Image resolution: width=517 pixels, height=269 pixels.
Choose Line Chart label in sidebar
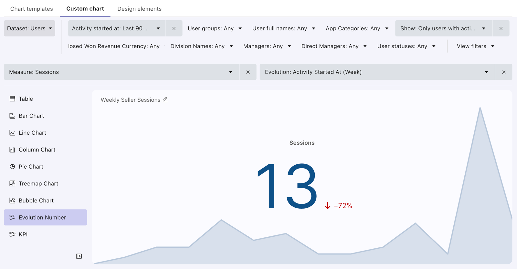click(32, 133)
